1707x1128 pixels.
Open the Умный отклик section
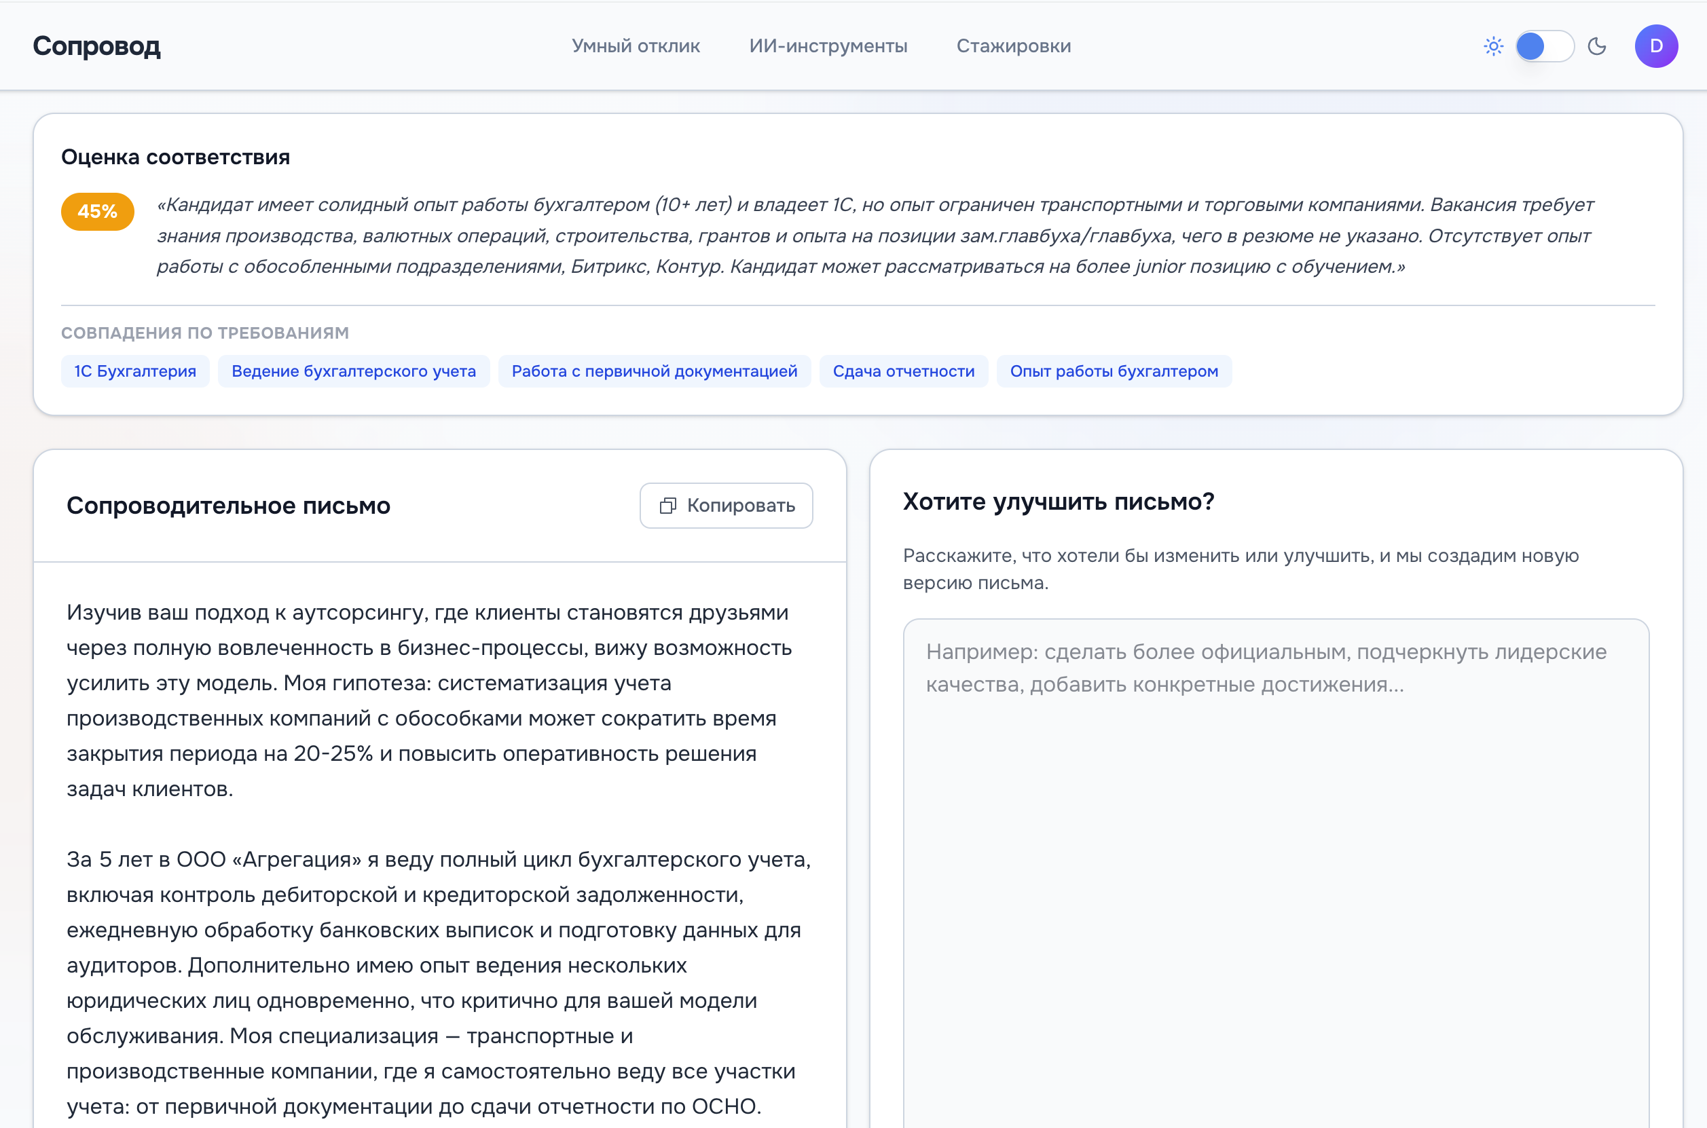[636, 45]
